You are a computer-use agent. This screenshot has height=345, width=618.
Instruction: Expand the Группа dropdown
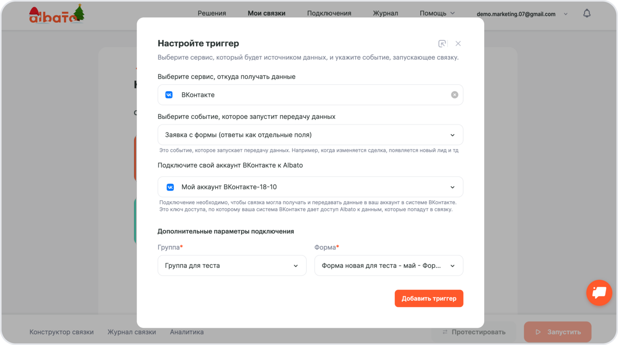pyautogui.click(x=295, y=266)
